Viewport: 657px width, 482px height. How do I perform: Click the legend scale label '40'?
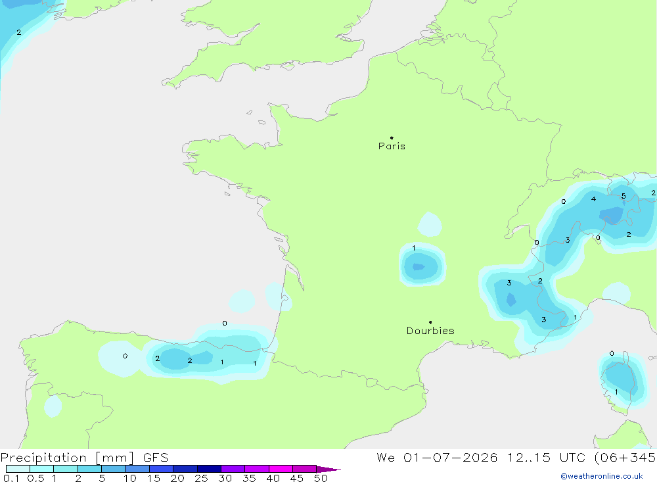pos(273,478)
